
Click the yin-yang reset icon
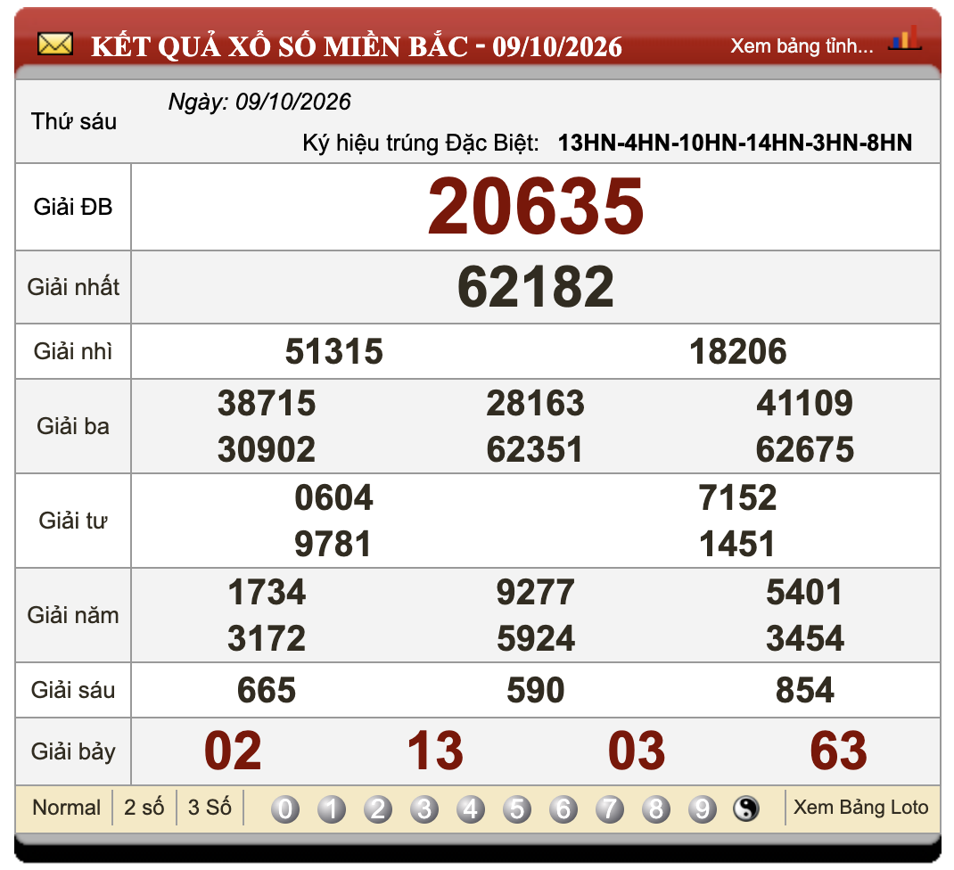tap(746, 808)
